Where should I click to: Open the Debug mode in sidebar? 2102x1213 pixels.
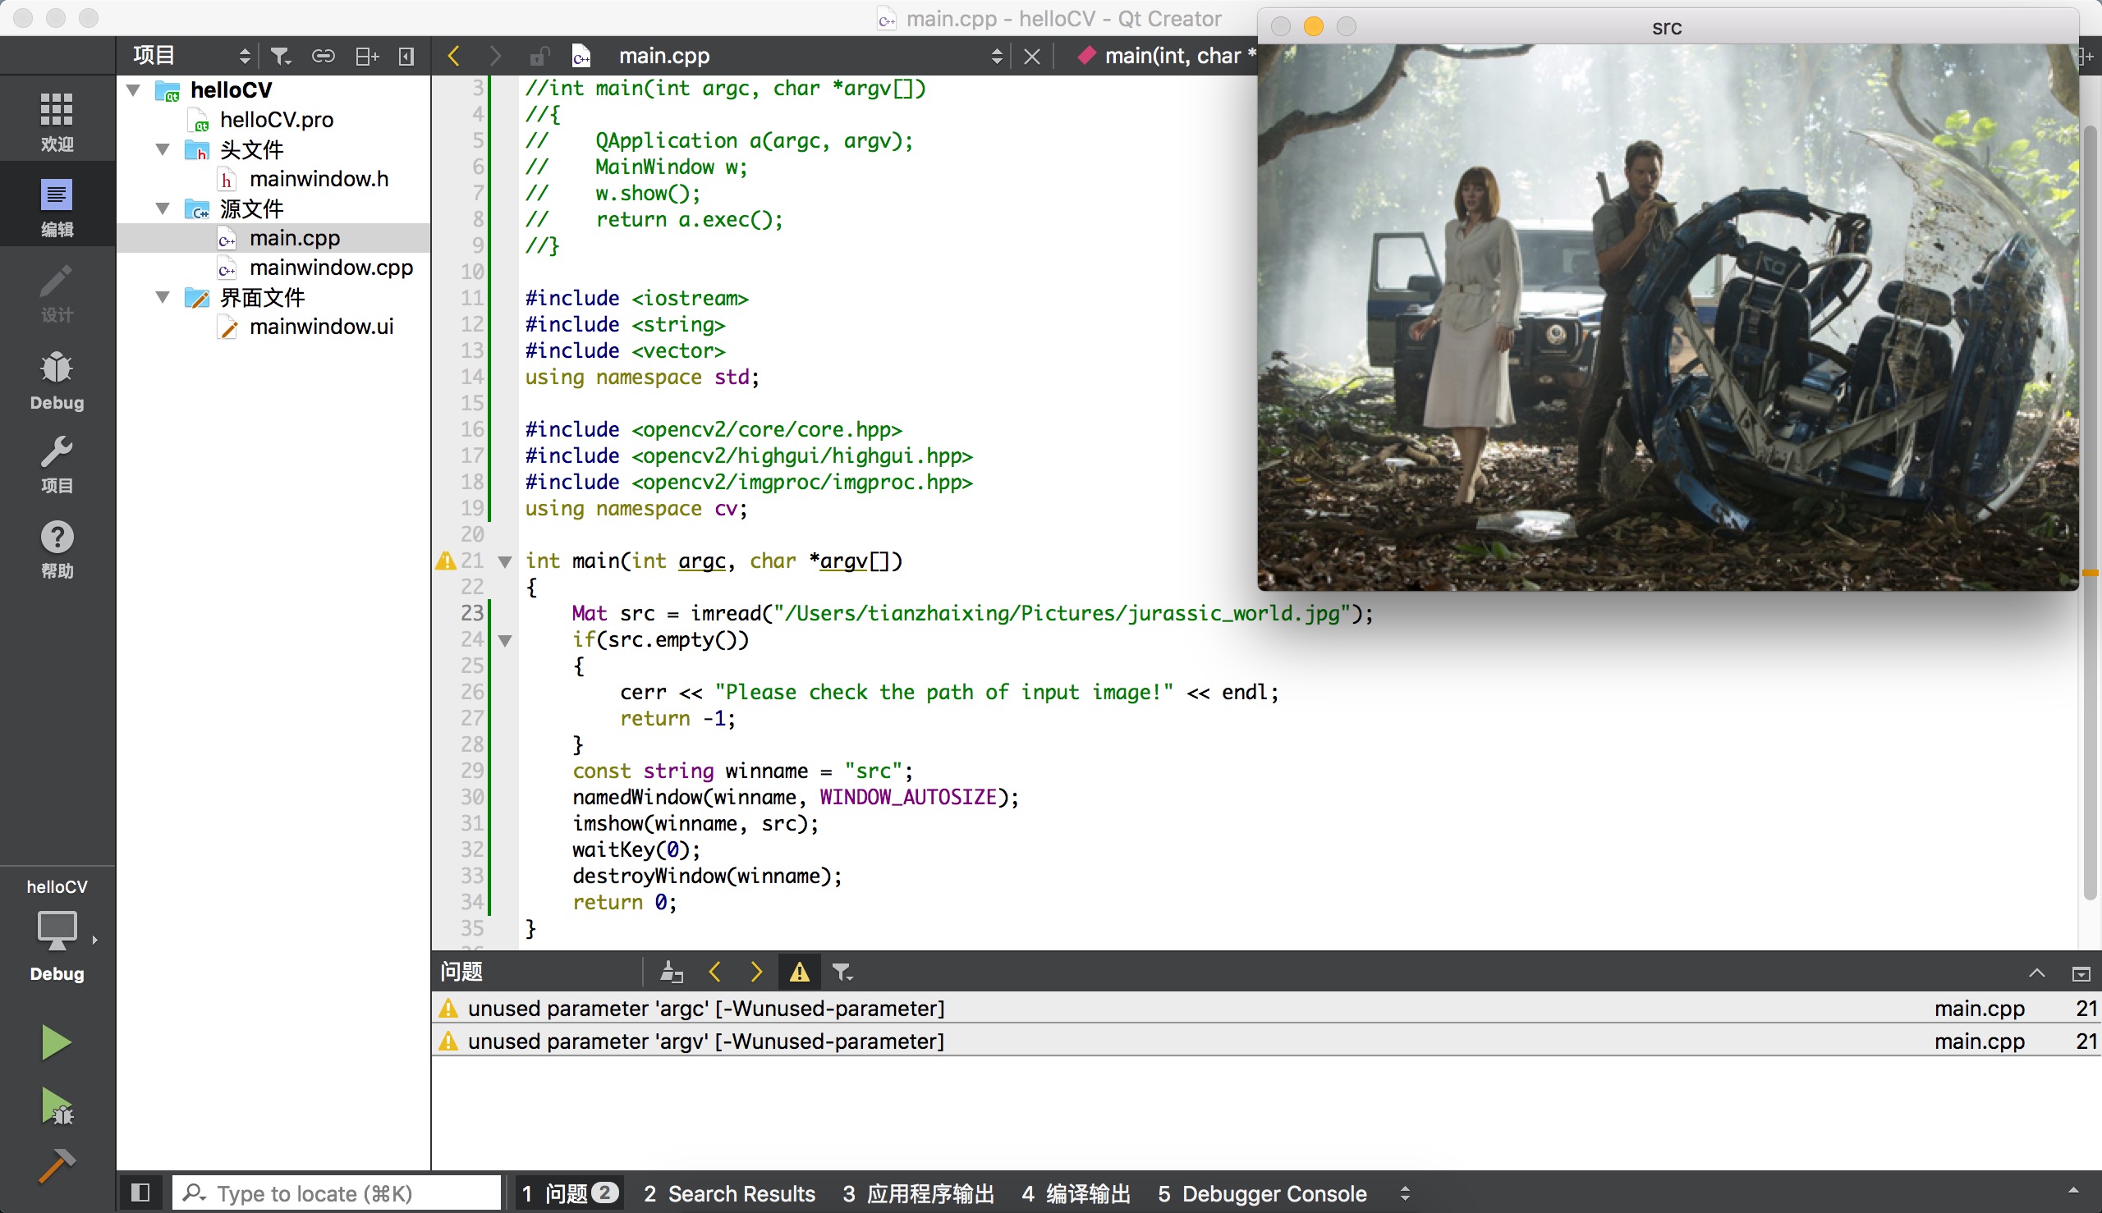click(57, 380)
